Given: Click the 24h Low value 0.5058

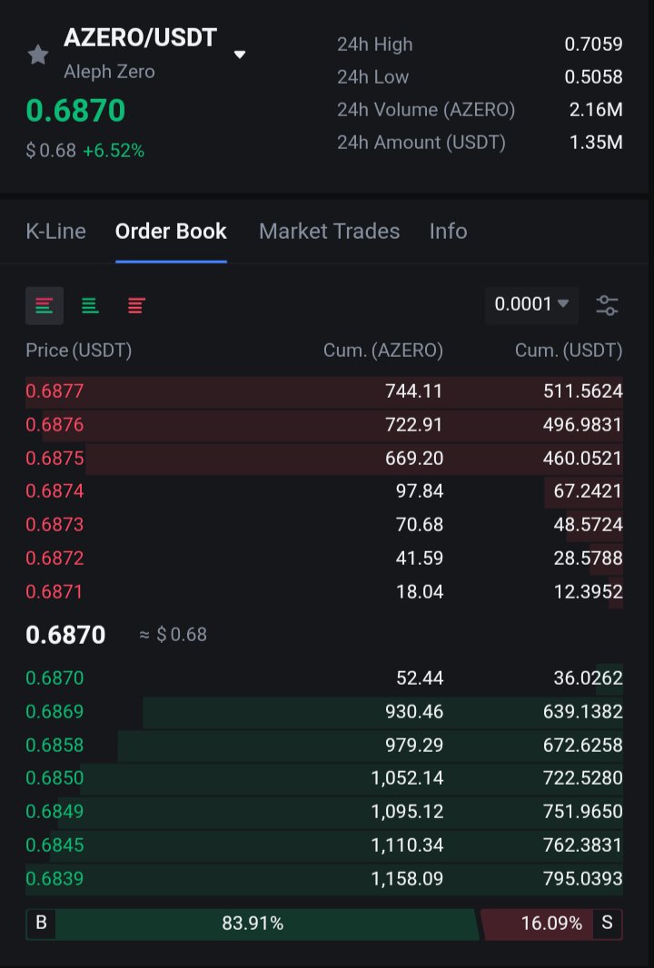Looking at the screenshot, I should 593,76.
